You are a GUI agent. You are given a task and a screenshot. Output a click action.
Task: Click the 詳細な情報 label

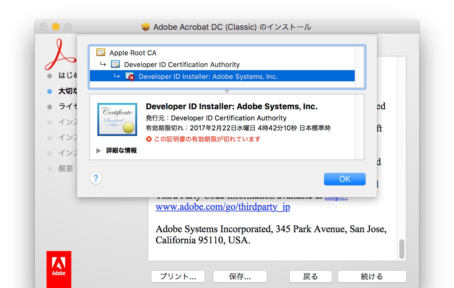(x=122, y=151)
